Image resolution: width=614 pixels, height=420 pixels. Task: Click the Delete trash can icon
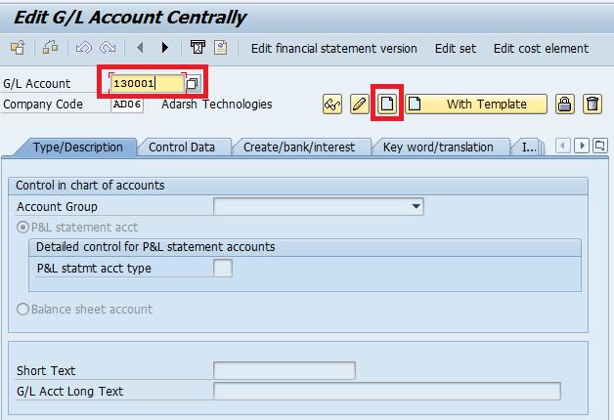[592, 105]
